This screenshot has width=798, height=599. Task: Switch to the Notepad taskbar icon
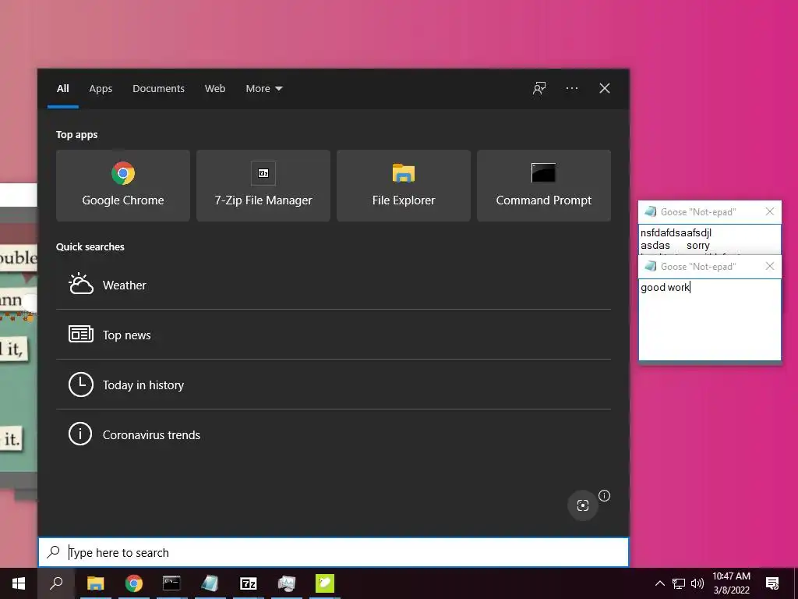tap(210, 583)
